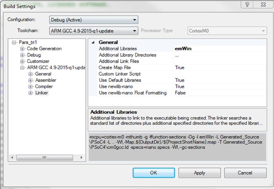Open the Processor Type dropdown
The height and width of the screenshot is (189, 274).
[x=227, y=31]
